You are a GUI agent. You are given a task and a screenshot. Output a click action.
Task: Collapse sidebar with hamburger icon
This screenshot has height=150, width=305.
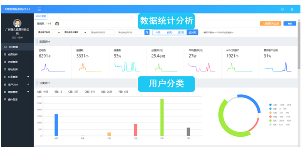[39, 9]
